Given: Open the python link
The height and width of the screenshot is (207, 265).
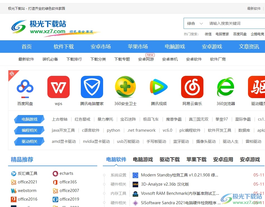Looking at the screenshot, I should [113, 130].
